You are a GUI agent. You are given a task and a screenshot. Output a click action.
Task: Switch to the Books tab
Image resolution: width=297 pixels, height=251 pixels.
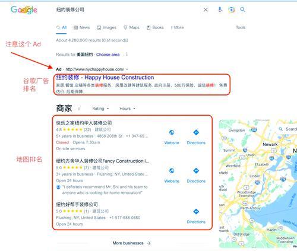[x=155, y=27]
